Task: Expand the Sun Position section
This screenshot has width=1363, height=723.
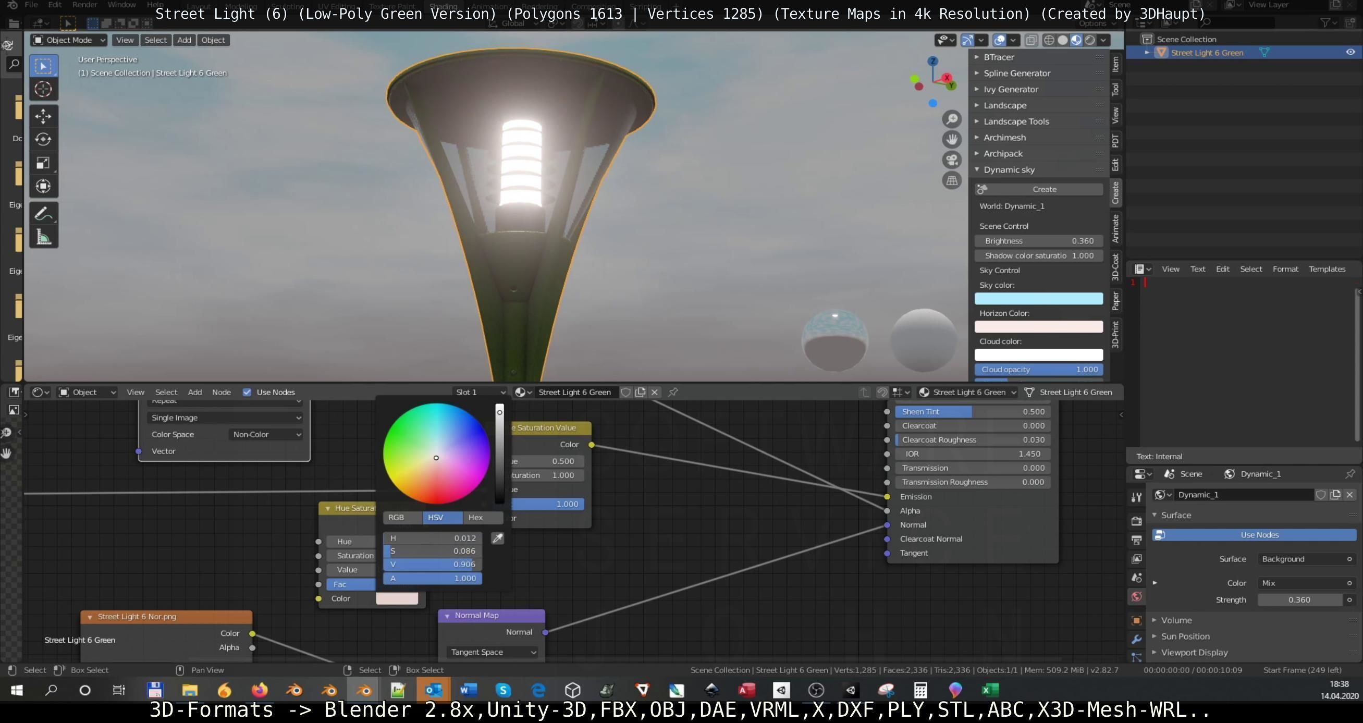Action: pos(1185,636)
